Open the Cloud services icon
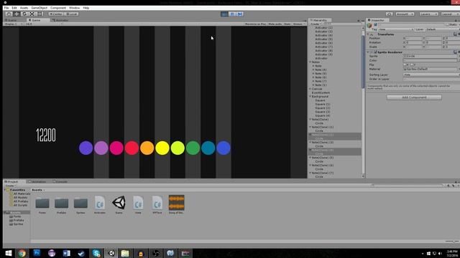460x258 pixels. pos(390,14)
